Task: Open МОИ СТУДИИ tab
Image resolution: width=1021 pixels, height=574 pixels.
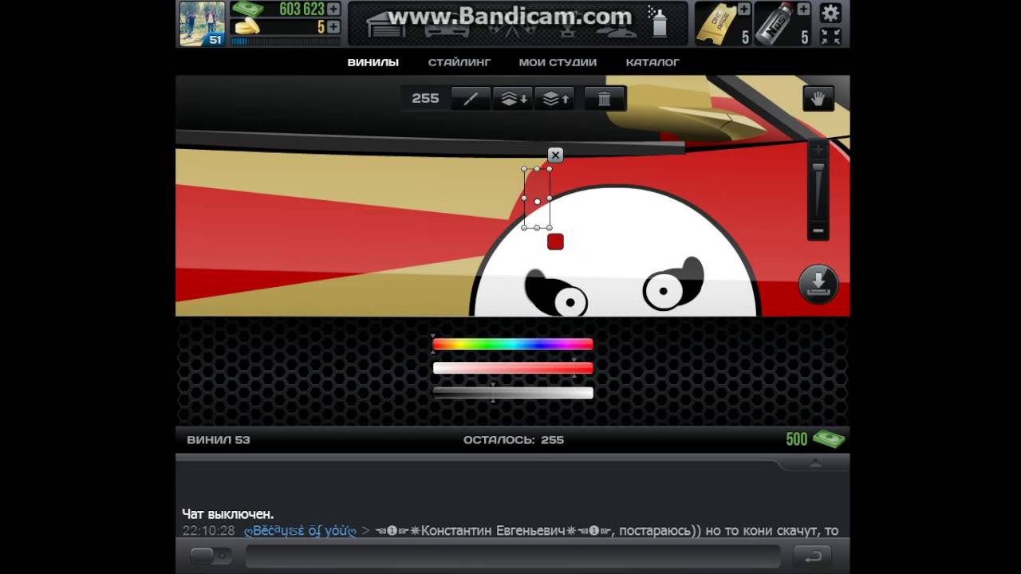Action: coord(558,62)
